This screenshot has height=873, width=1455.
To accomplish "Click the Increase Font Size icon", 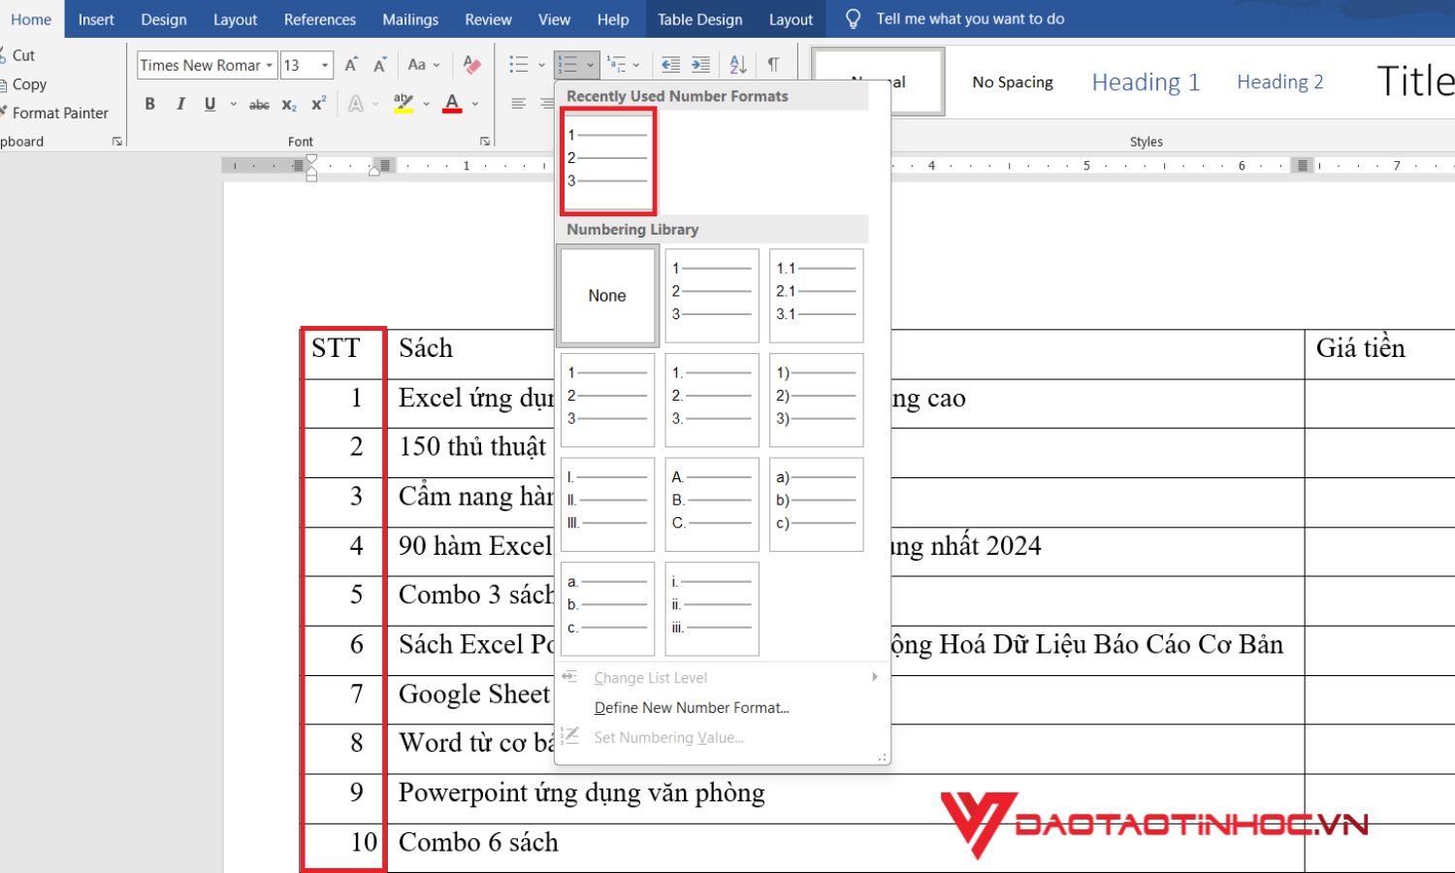I will click(x=349, y=64).
